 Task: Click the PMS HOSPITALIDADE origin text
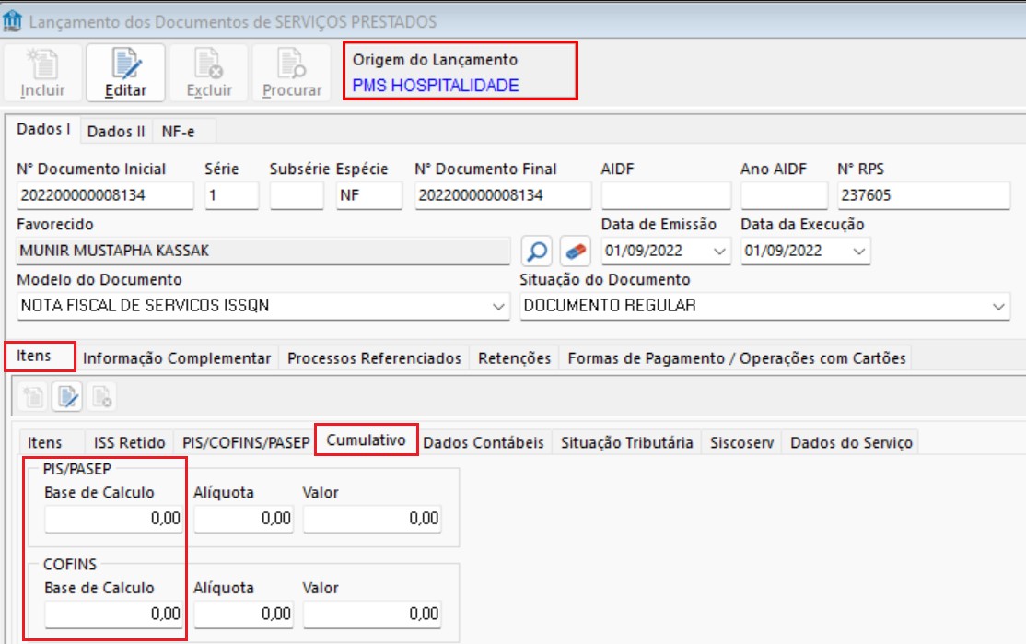435,85
